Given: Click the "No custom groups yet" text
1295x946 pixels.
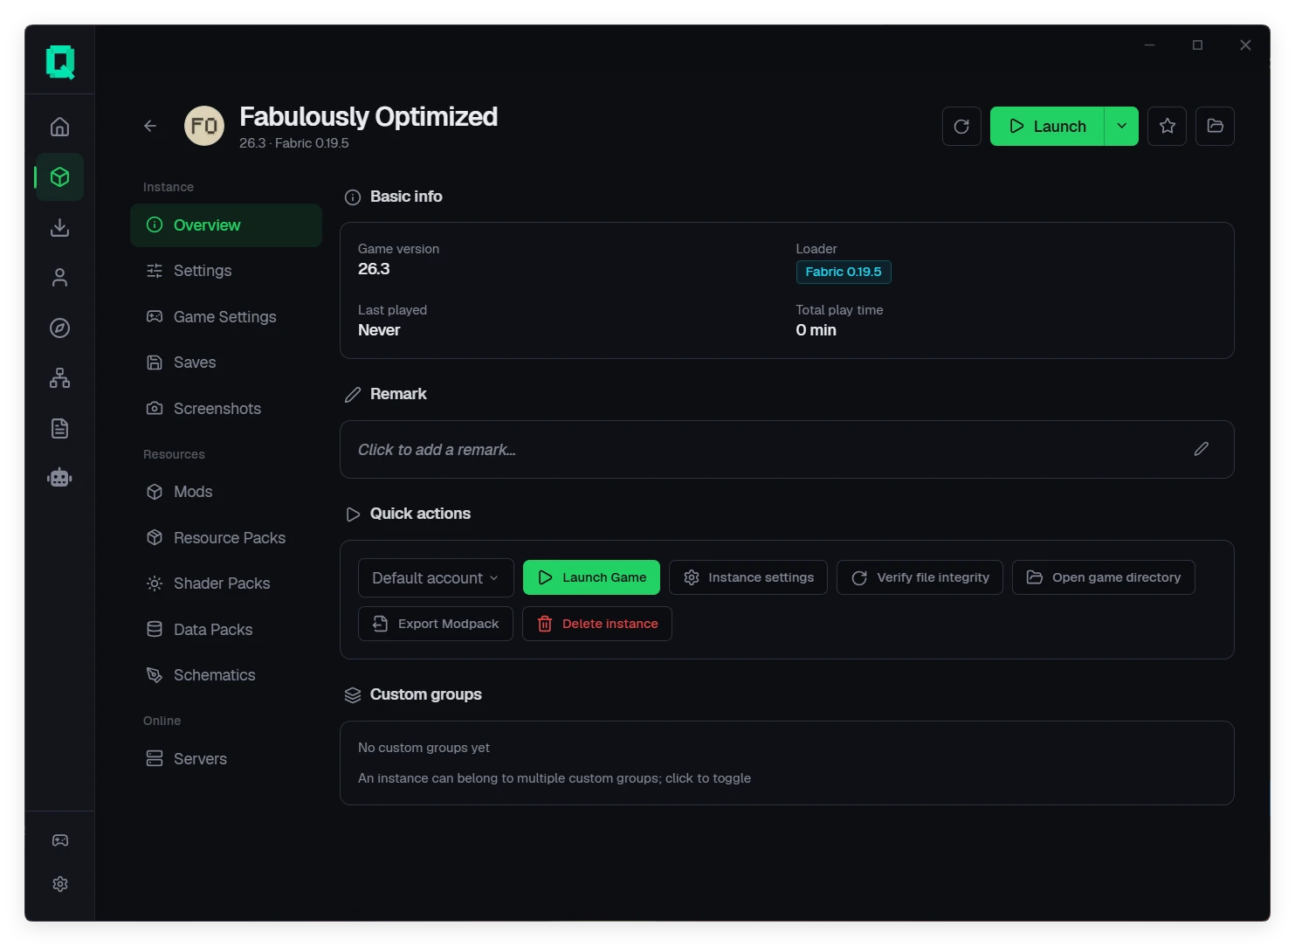Looking at the screenshot, I should coord(424,748).
